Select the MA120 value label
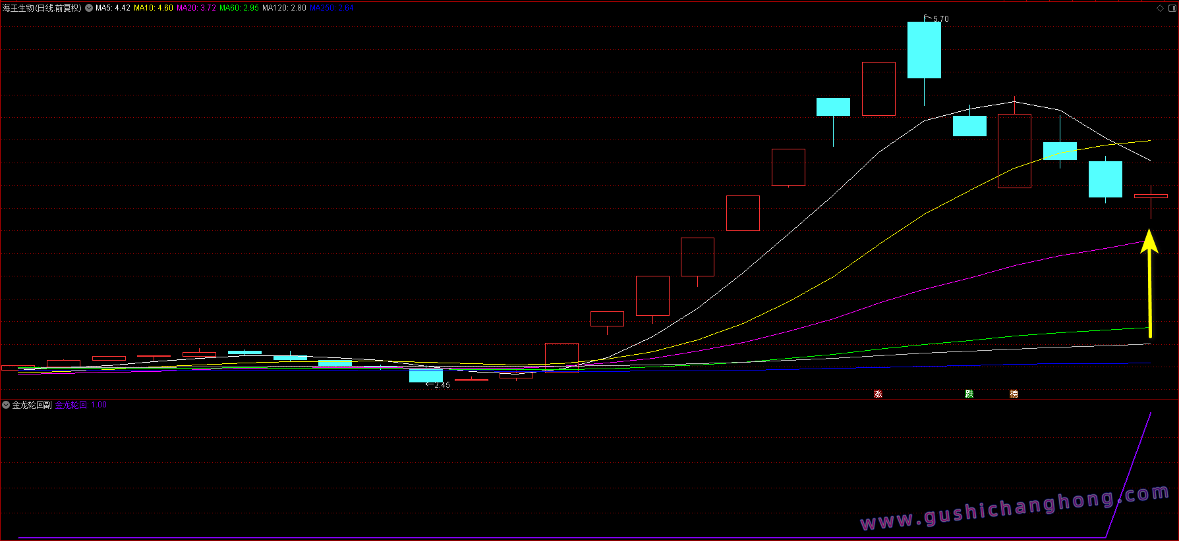 pyautogui.click(x=284, y=8)
